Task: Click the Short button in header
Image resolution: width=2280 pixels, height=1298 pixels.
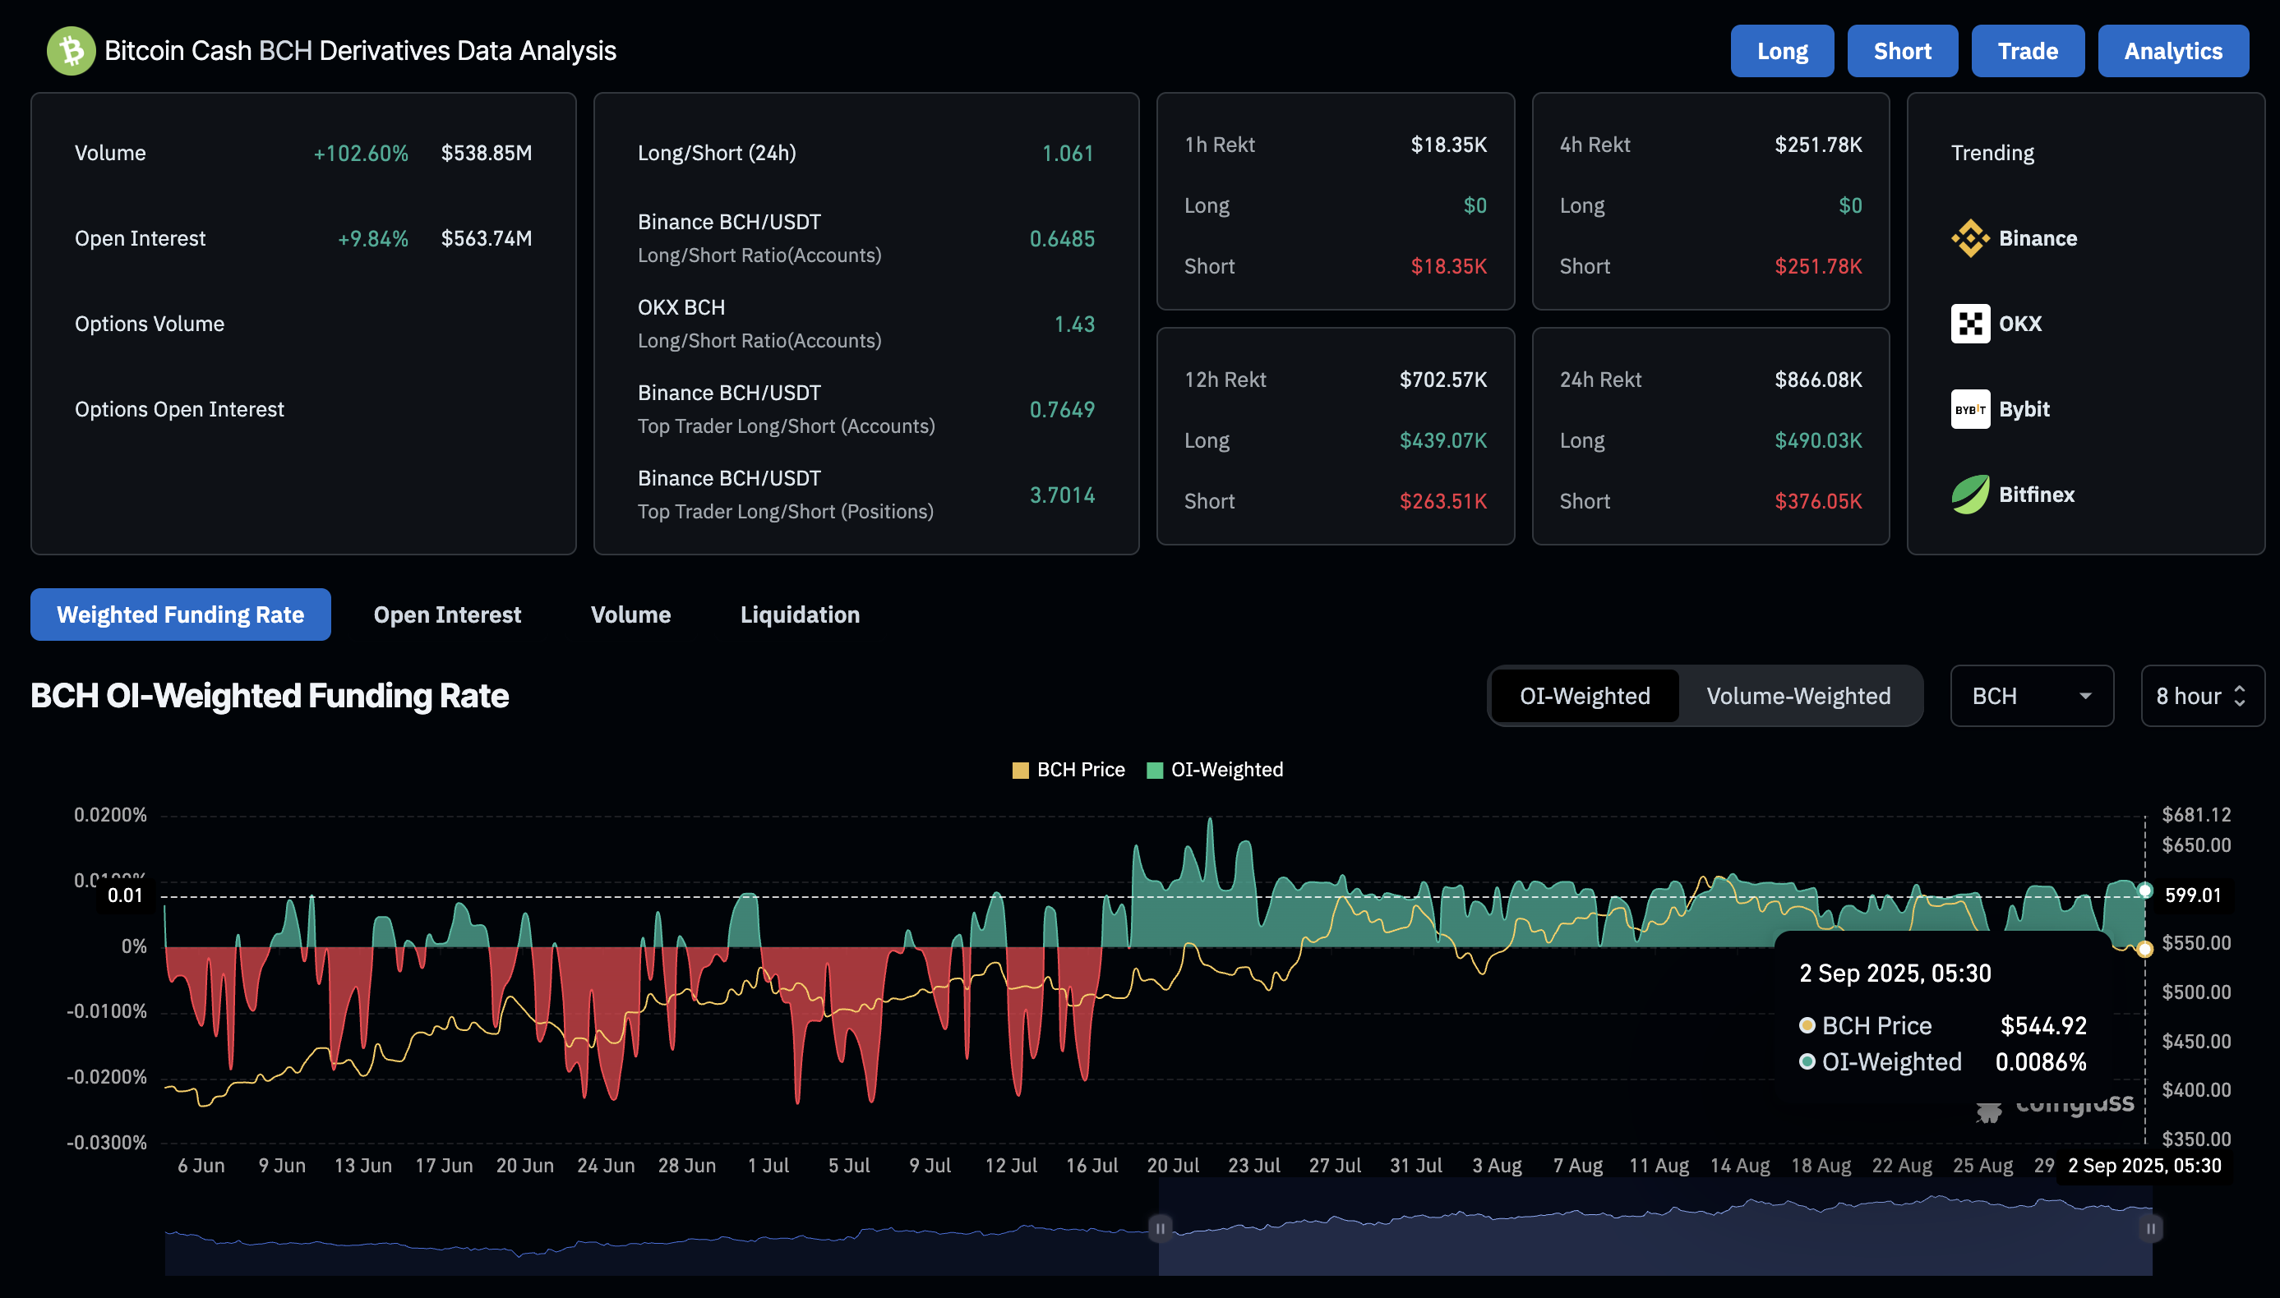Action: [x=1902, y=51]
